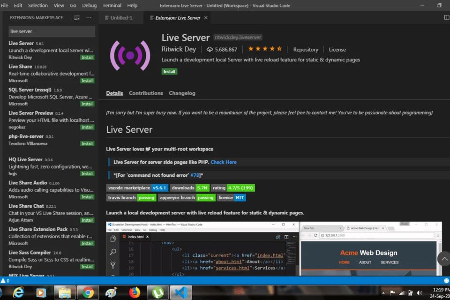450x300 pixels.
Task: Click the download count cloud icon
Action: 210,50
